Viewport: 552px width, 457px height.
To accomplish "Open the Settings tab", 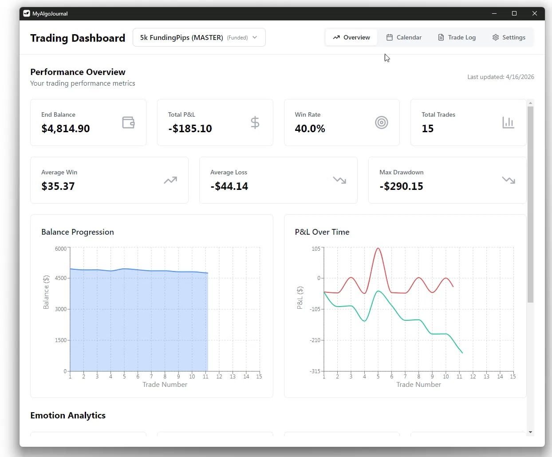I will click(x=509, y=37).
